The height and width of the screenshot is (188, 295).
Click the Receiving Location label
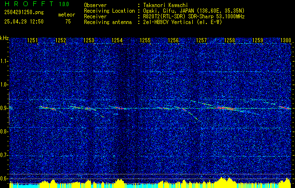pyautogui.click(x=109, y=11)
